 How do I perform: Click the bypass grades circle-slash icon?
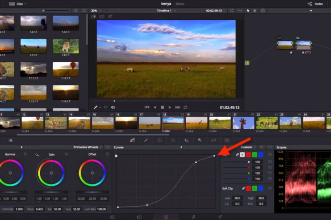click(263, 10)
